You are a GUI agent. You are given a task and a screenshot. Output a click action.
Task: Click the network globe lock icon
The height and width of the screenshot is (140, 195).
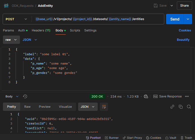click(x=146, y=96)
